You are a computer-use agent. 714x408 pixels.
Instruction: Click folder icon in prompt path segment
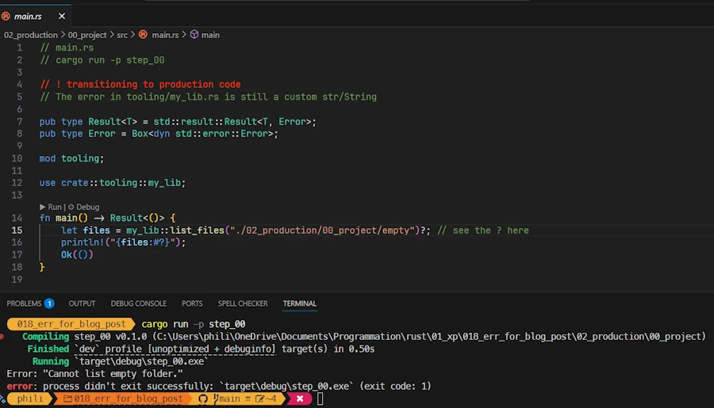[68, 399]
